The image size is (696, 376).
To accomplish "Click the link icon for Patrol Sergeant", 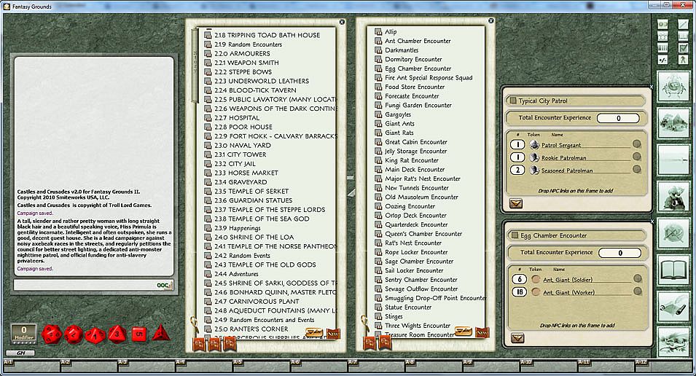I will [x=636, y=144].
